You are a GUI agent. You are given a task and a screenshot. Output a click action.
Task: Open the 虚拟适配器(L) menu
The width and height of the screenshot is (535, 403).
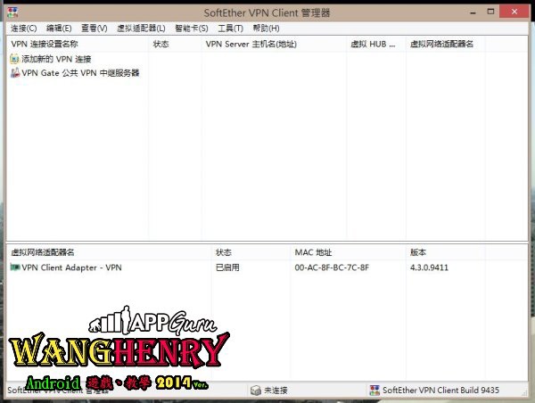point(141,29)
